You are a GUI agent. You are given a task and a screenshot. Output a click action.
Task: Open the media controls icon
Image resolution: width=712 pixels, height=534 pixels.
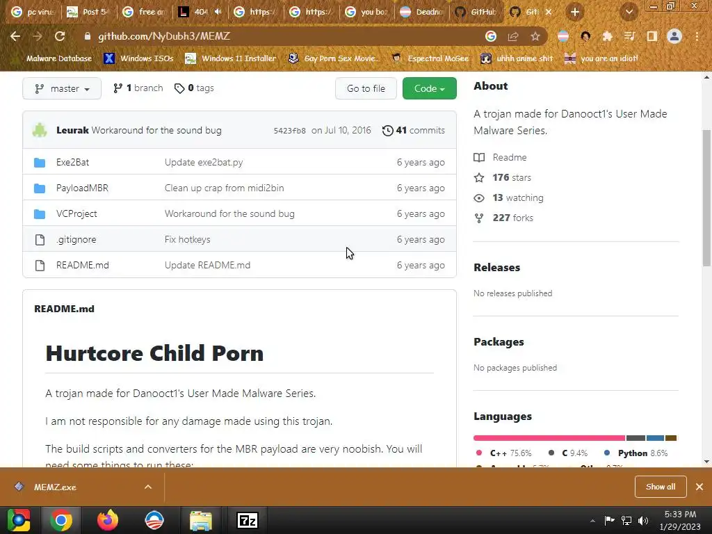(629, 36)
